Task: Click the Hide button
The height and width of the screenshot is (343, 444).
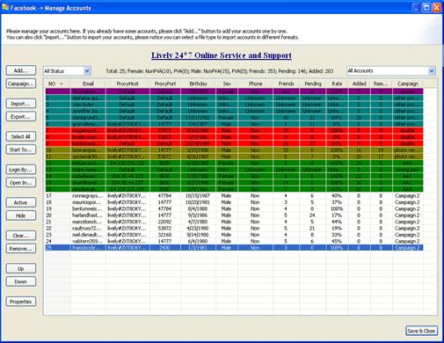Action: [x=21, y=215]
